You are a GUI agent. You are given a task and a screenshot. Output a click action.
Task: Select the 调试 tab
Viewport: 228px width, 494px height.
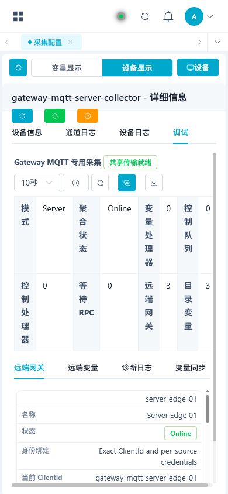tap(181, 133)
